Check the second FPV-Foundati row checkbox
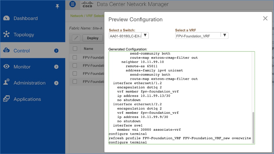 coord(75,65)
